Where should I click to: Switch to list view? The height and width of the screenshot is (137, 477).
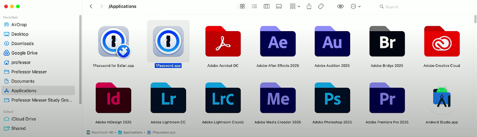coord(254,6)
